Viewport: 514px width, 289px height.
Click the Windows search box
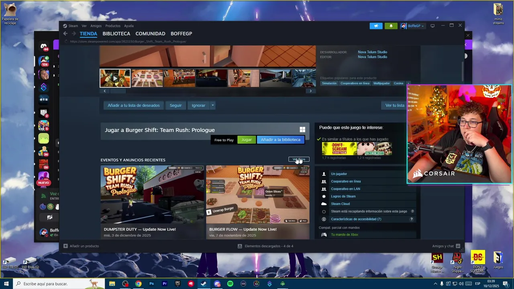pyautogui.click(x=59, y=284)
